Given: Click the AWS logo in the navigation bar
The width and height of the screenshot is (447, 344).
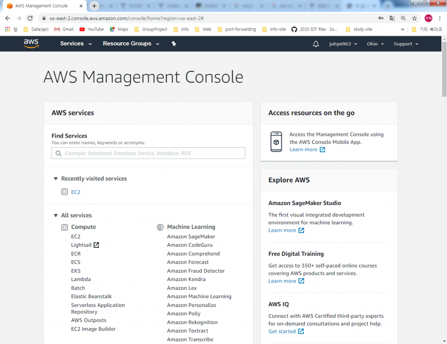Looking at the screenshot, I should tap(31, 44).
